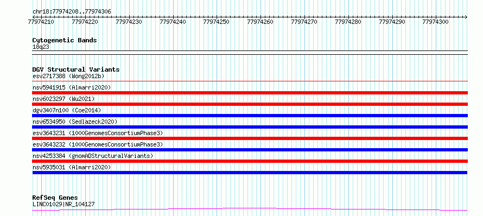
Task: Select variant label dgv3407n100 (Coe2014)
Action: 67,110
